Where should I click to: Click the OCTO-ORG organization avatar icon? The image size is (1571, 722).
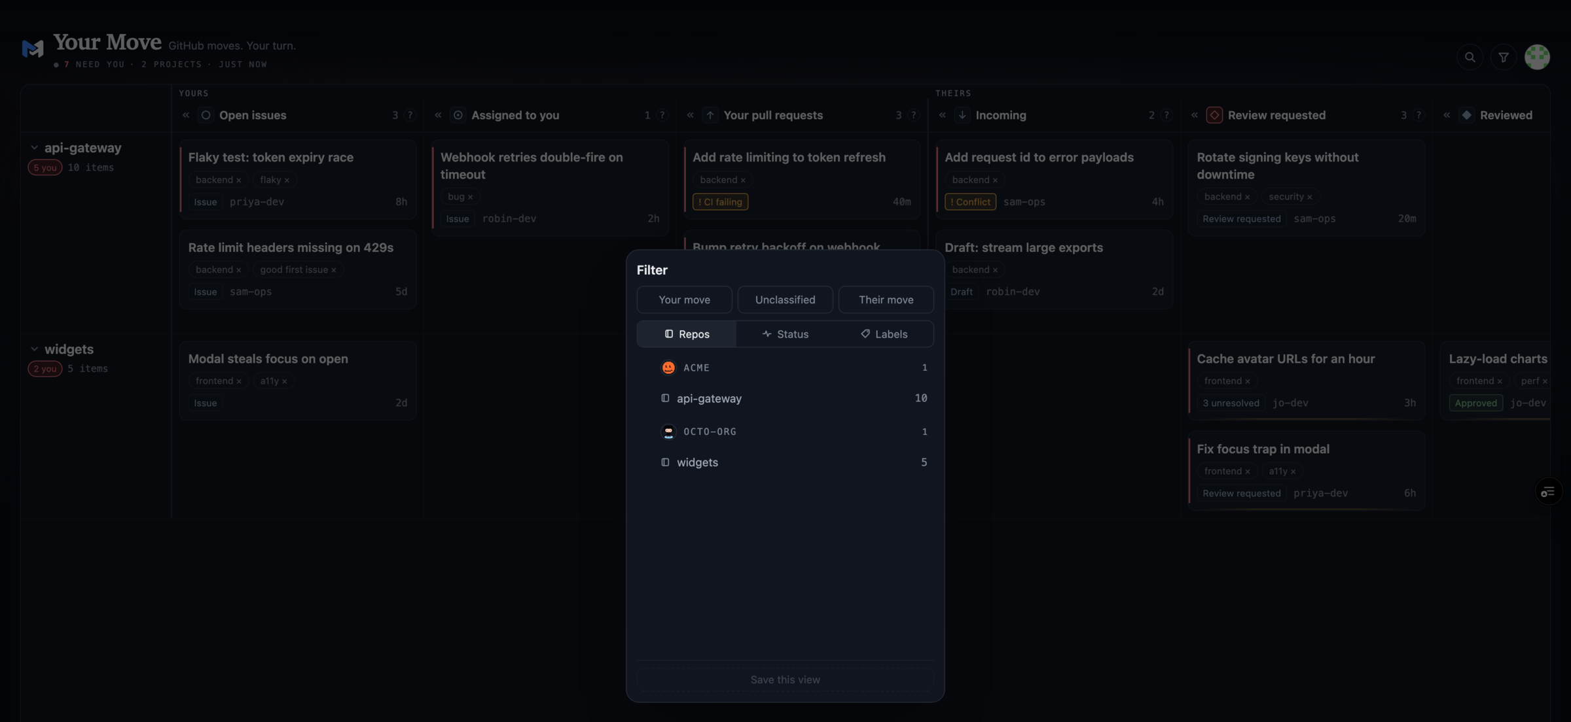click(x=668, y=432)
